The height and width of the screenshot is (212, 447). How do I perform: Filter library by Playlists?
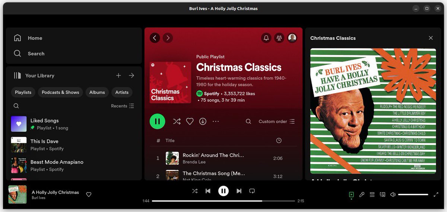pos(23,92)
